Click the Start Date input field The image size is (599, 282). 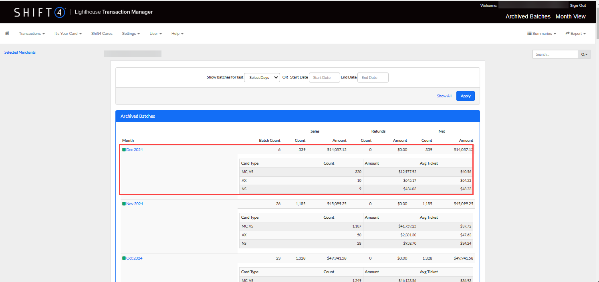click(x=324, y=78)
